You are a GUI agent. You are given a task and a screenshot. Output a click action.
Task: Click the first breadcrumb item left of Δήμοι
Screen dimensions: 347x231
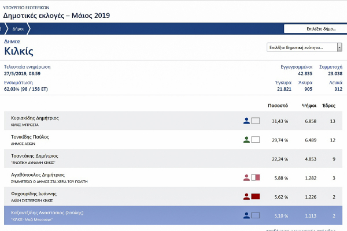click(x=3, y=28)
